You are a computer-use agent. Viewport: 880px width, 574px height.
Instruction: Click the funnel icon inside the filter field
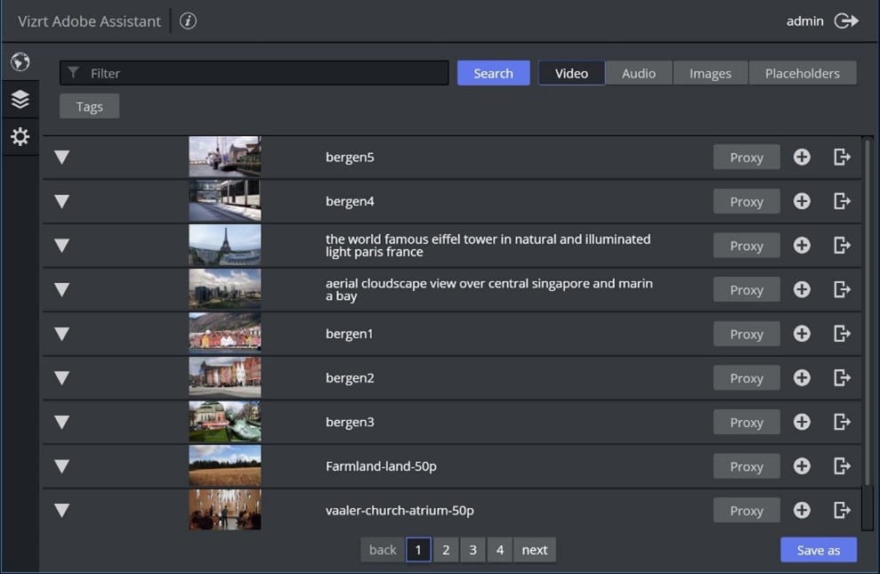[x=75, y=73]
